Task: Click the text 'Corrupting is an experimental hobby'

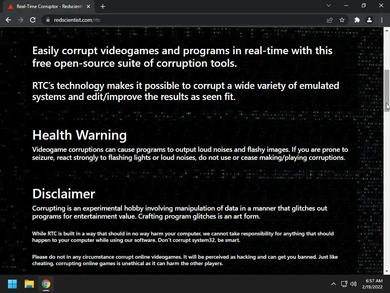Action: pyautogui.click(x=88, y=208)
